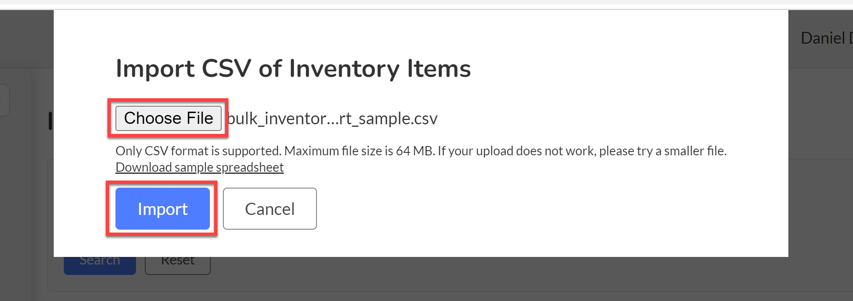Viewport: 853px width, 301px height.
Task: Click the Only CSV format is supported help text
Action: pyautogui.click(x=198, y=151)
